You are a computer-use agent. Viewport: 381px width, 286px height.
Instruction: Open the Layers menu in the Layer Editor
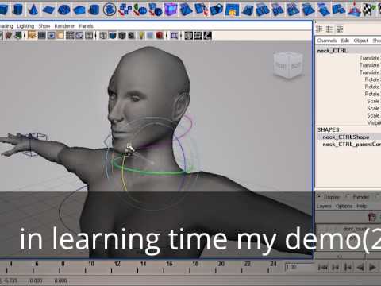tap(324, 206)
